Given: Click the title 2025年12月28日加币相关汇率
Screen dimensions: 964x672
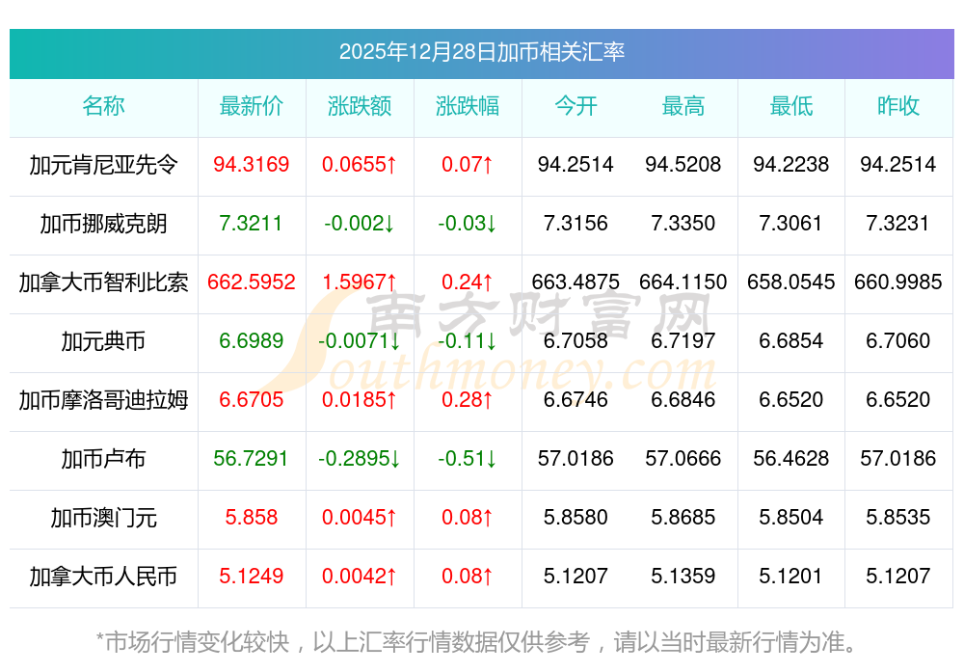Looking at the screenshot, I should pyautogui.click(x=481, y=52).
